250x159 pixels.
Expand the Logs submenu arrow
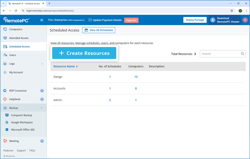point(42,64)
